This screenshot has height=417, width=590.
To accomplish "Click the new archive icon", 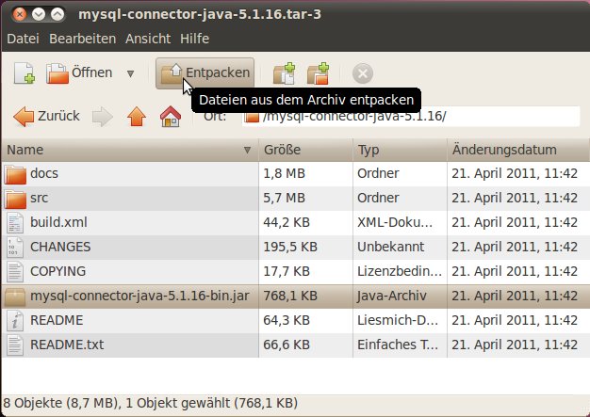I will (25, 73).
